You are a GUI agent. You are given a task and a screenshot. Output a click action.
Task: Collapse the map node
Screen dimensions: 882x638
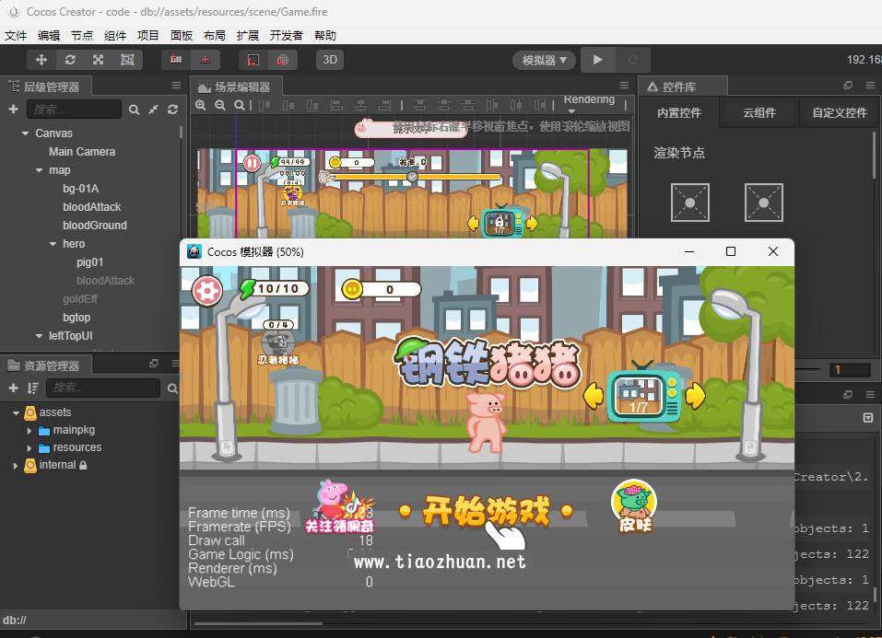tap(39, 170)
